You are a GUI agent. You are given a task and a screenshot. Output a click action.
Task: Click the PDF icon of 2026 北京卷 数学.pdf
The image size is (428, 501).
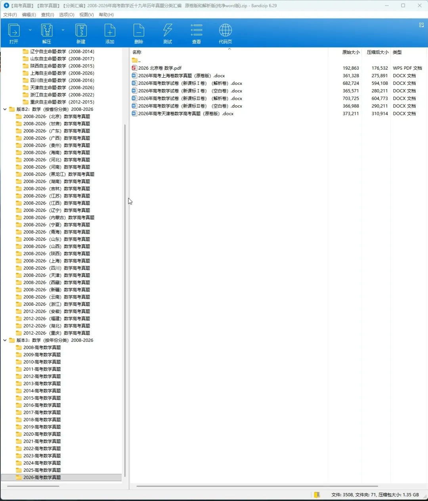point(134,68)
